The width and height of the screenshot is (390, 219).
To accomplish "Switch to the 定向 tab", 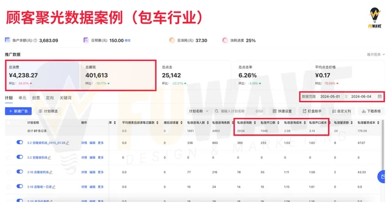I will point(49,98).
